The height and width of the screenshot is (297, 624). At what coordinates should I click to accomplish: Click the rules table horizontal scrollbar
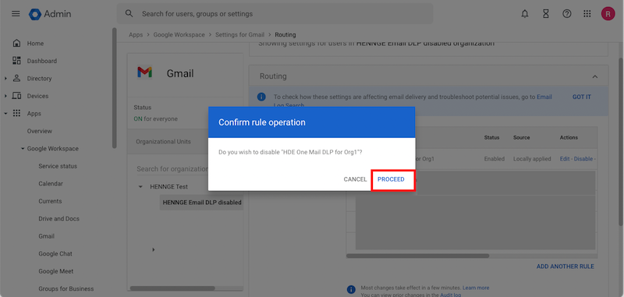[417, 256]
